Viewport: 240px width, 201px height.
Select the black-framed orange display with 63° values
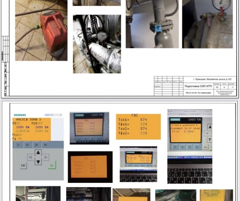pos(90,167)
